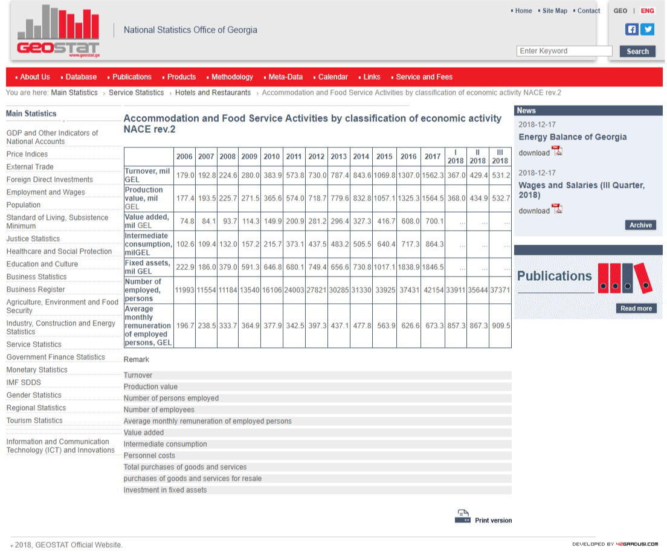Click the printer icon for print version
The width and height of the screenshot is (667, 552).
(463, 516)
